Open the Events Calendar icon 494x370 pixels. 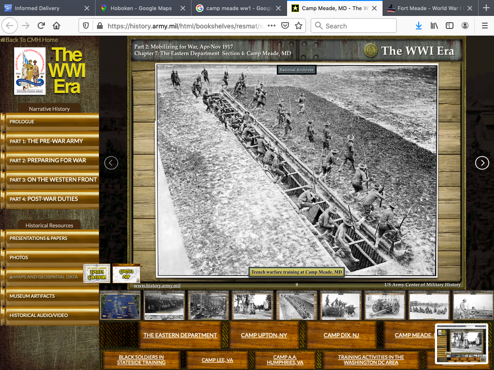[96, 274]
